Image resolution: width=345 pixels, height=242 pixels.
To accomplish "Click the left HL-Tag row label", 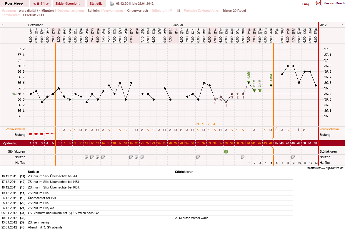I will pyautogui.click(x=20, y=163).
